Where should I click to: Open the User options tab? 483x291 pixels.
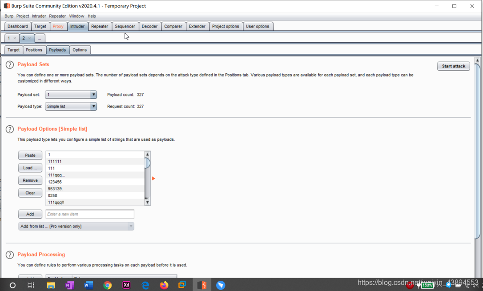[x=258, y=27]
